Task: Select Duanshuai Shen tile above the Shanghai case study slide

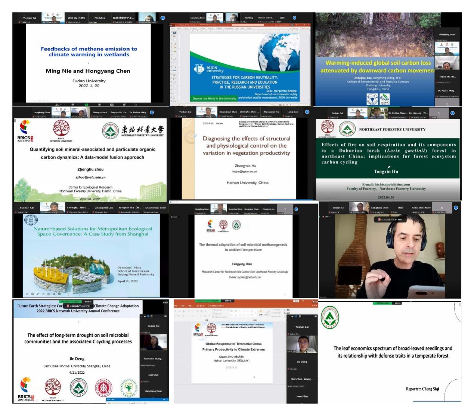Action: coord(155,208)
